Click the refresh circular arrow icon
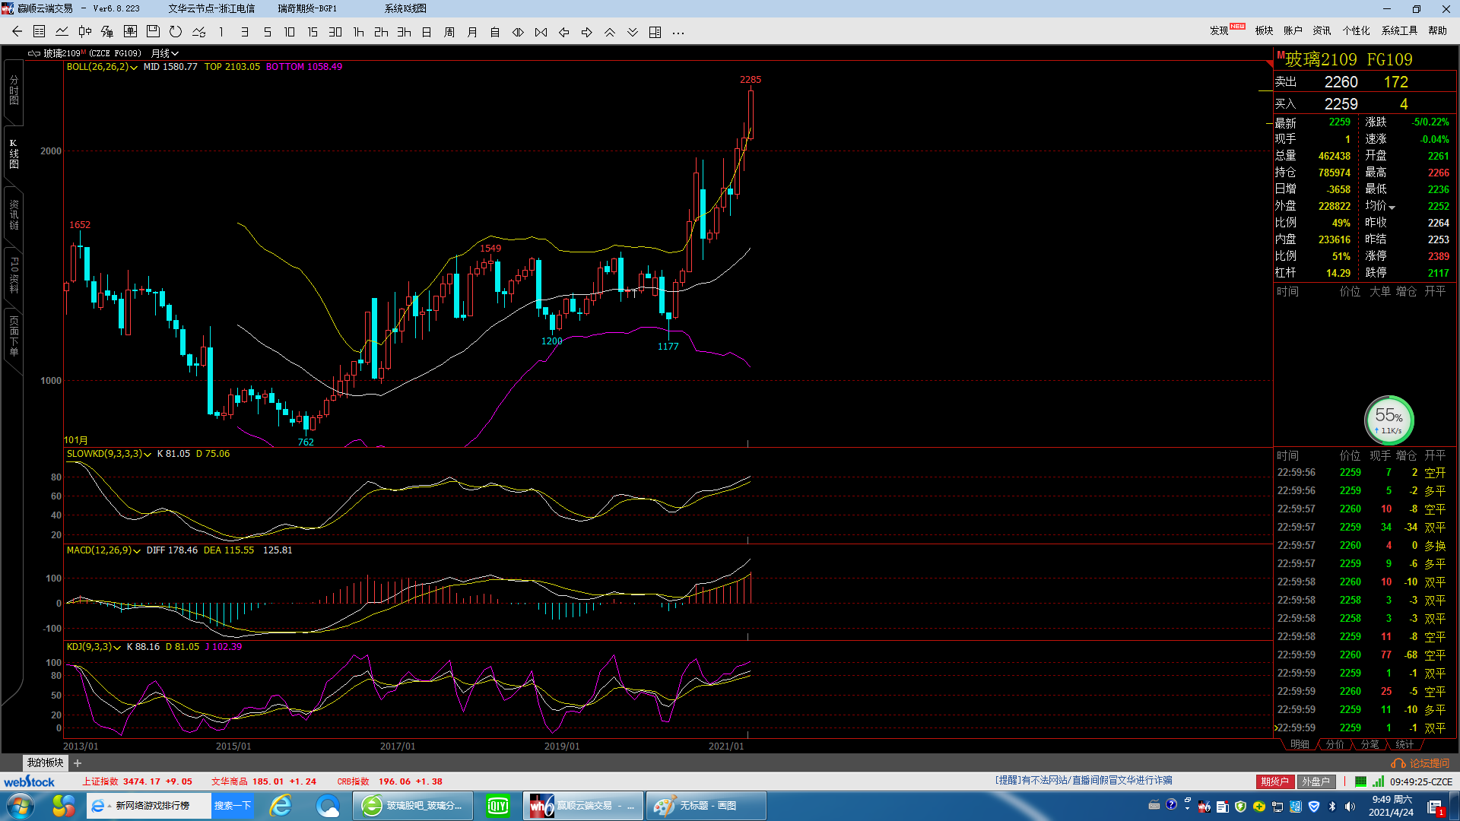This screenshot has height=821, width=1460. click(176, 32)
